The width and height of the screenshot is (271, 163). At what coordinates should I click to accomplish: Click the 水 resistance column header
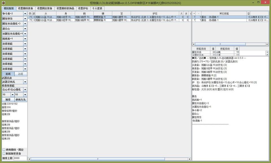186,14
